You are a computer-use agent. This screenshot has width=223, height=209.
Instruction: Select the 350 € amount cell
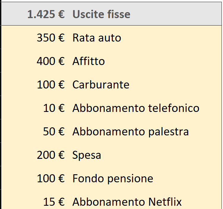coord(51,38)
